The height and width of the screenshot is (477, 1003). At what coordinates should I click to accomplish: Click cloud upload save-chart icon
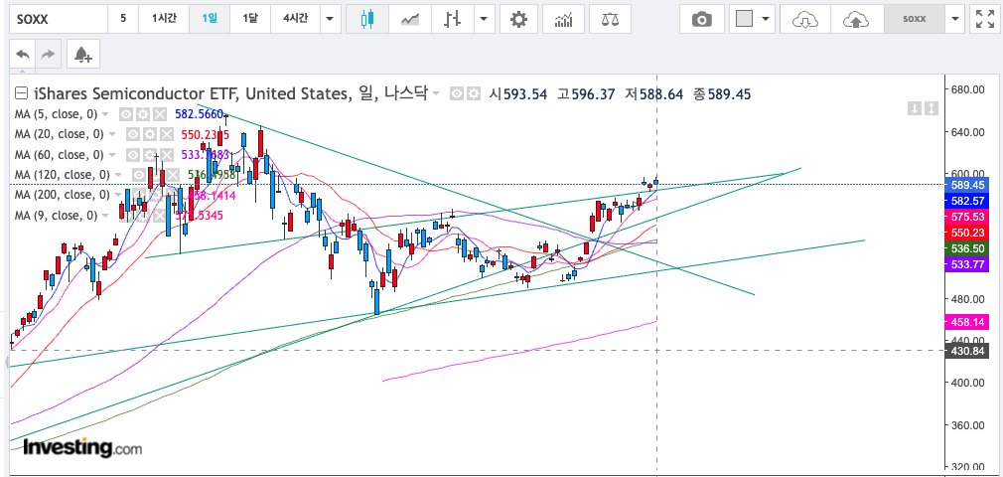click(856, 19)
